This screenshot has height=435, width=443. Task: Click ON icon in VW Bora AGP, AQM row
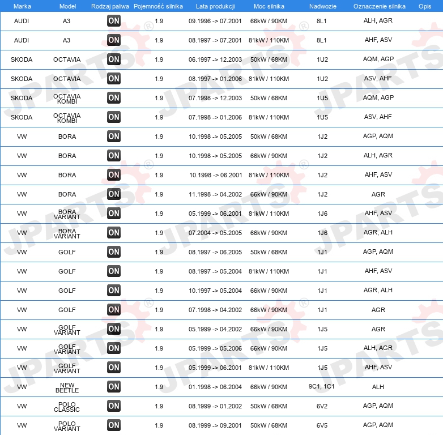coord(114,136)
